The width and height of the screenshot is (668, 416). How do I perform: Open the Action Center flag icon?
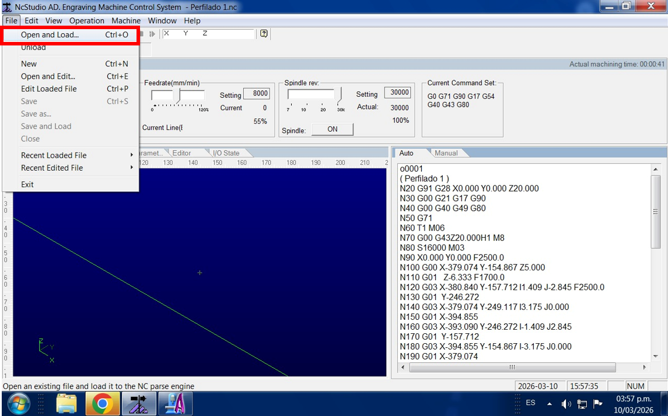tap(598, 403)
